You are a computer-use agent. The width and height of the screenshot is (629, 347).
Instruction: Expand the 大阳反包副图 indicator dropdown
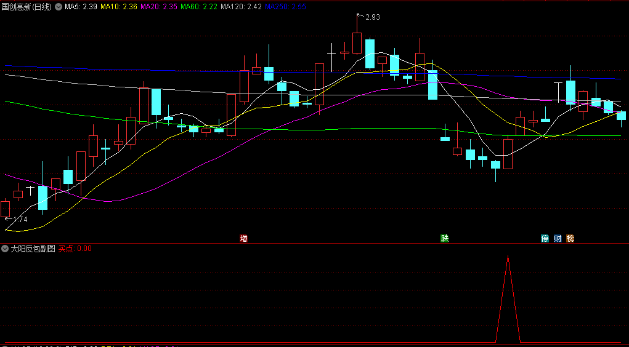pos(5,249)
